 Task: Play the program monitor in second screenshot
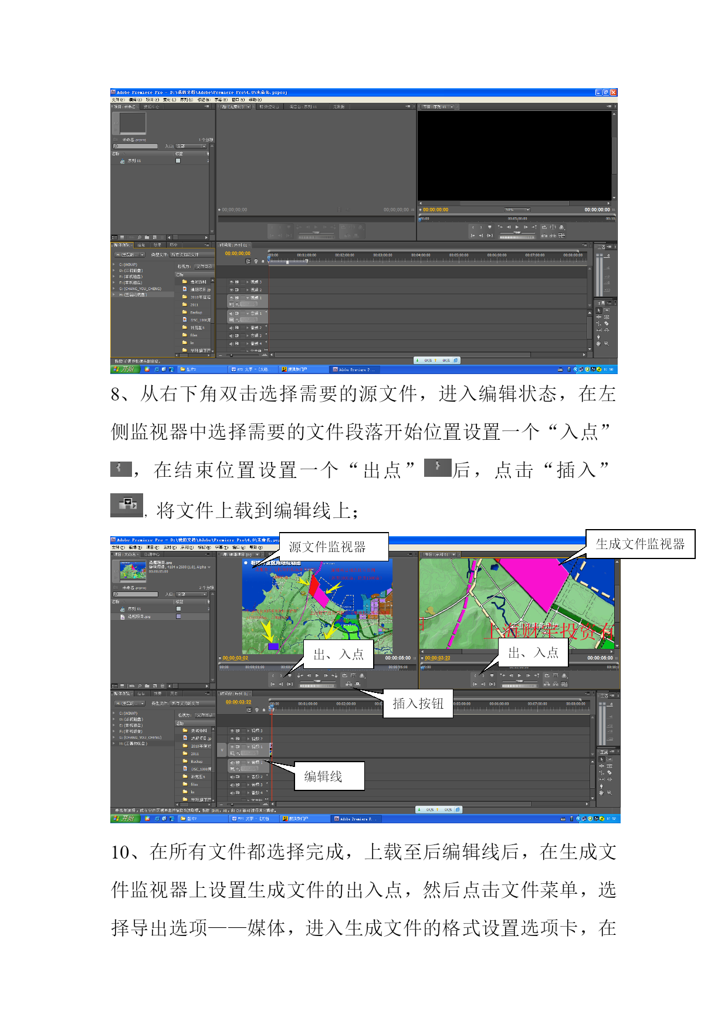520,675
